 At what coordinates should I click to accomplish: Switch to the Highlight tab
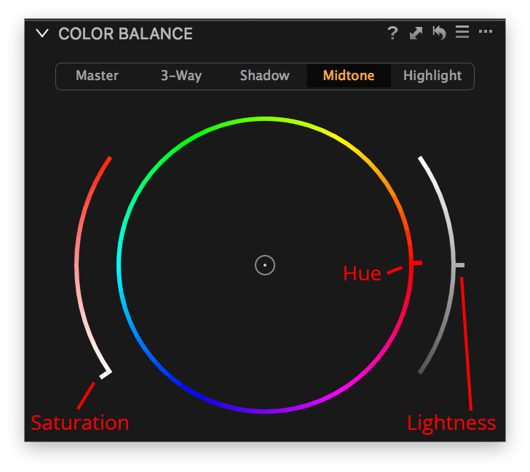coord(432,76)
